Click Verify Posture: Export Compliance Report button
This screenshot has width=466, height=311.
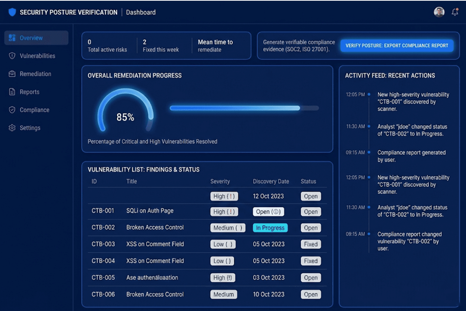pyautogui.click(x=397, y=46)
